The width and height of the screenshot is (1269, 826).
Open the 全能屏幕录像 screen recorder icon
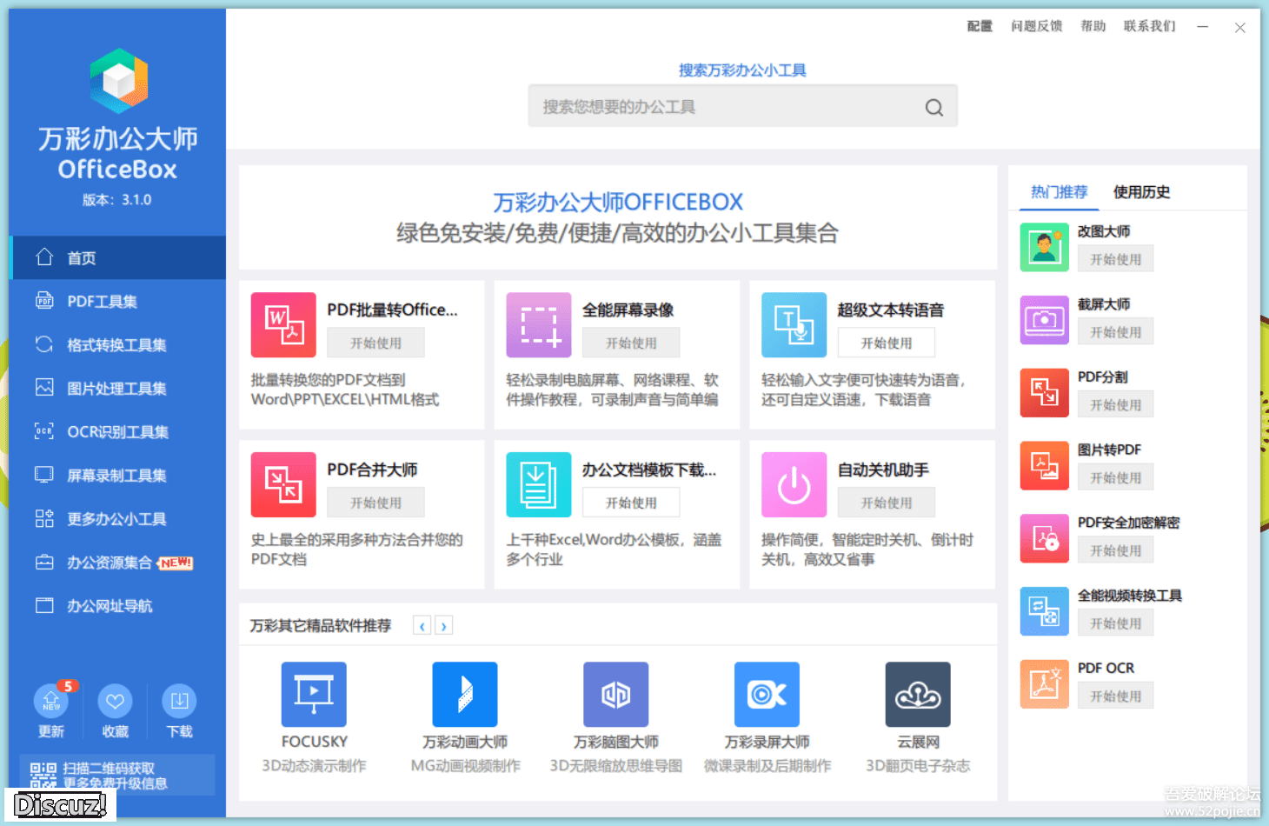[539, 325]
